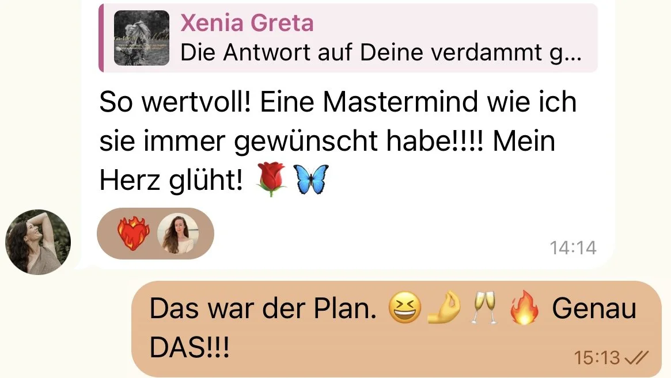Open the quoted Xenia Greta reply preview

(x=348, y=38)
